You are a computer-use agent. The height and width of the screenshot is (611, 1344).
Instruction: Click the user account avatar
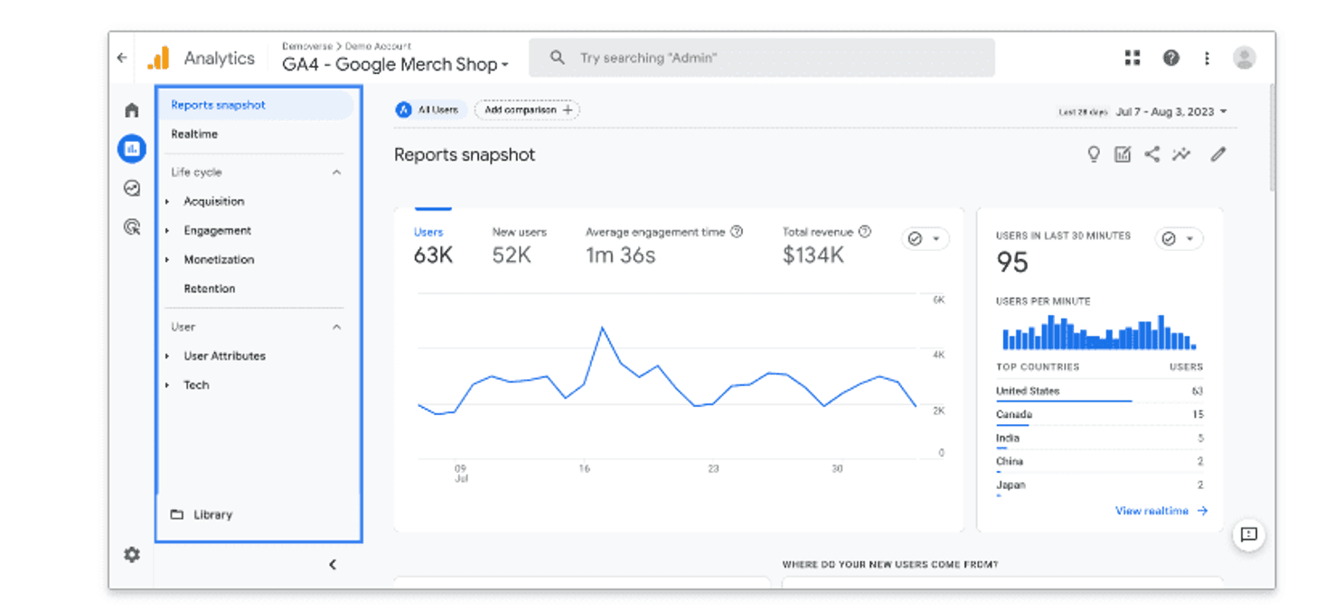point(1244,58)
